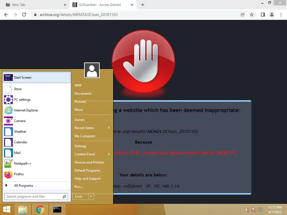Open the Start Screen shortcut
The image size is (287, 215).
click(x=37, y=78)
